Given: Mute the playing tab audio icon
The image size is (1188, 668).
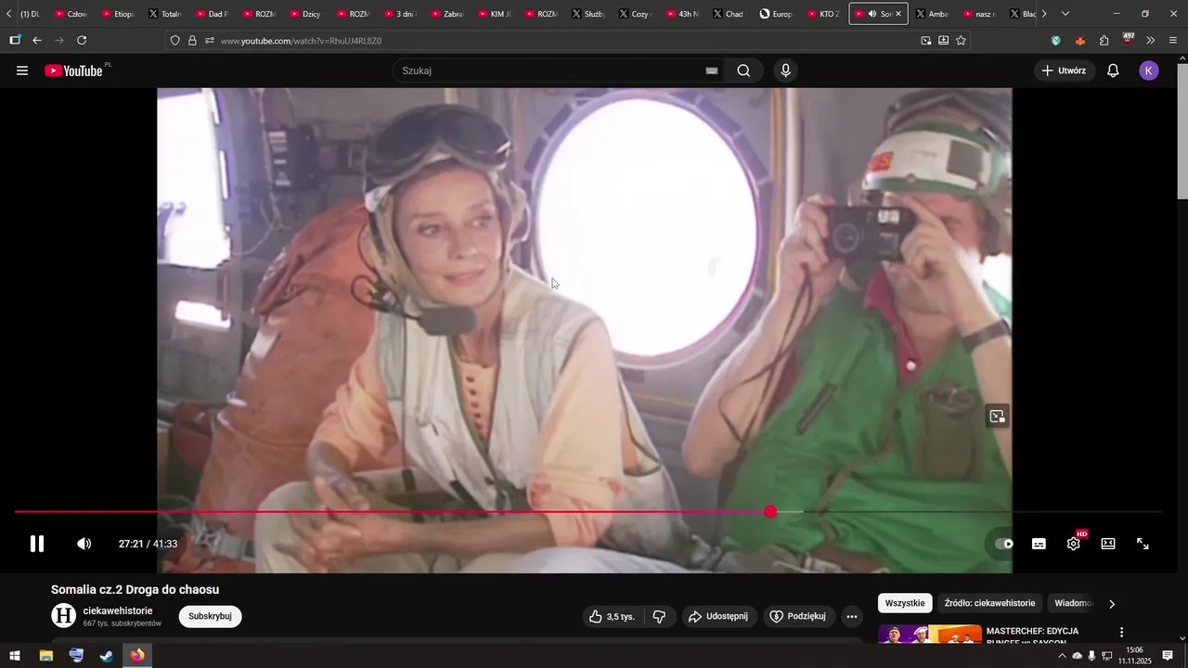Looking at the screenshot, I should click(872, 14).
